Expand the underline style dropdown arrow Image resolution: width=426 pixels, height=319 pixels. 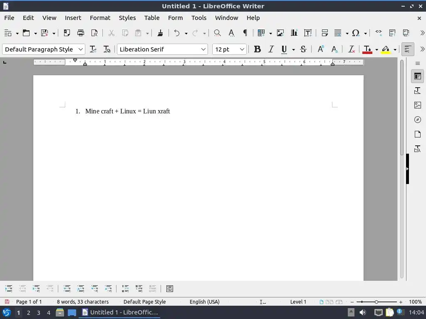(x=293, y=50)
